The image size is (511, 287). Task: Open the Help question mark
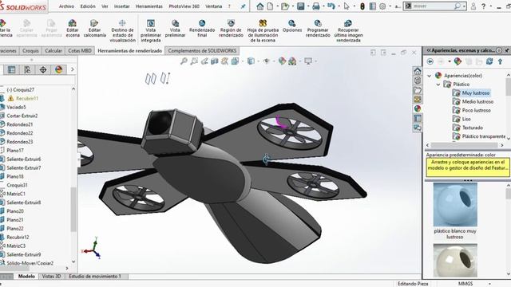tap(484, 6)
